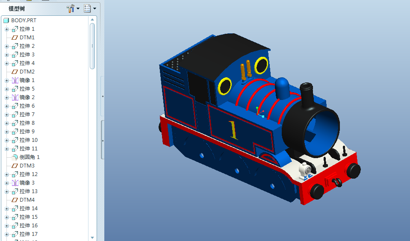Select the 拉伸 13 label
Image resolution: width=410 pixels, height=241 pixels.
29,191
